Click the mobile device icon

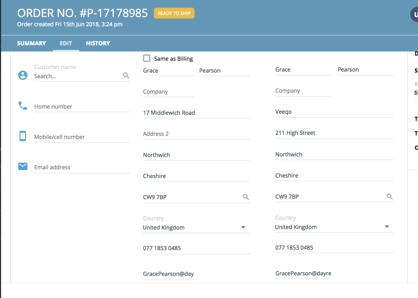coord(23,136)
